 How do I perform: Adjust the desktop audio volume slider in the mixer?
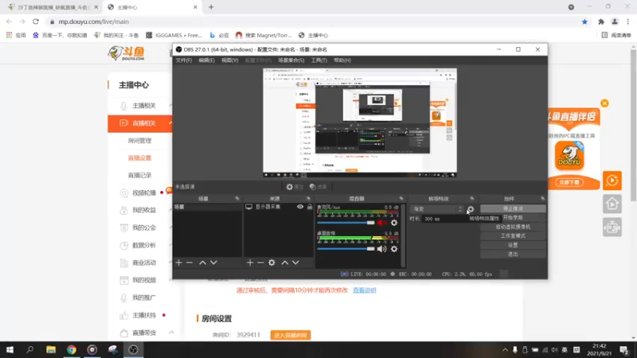(x=346, y=249)
